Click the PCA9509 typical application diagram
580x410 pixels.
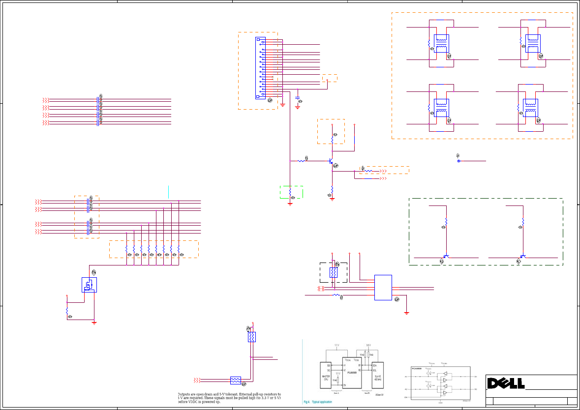(x=352, y=370)
